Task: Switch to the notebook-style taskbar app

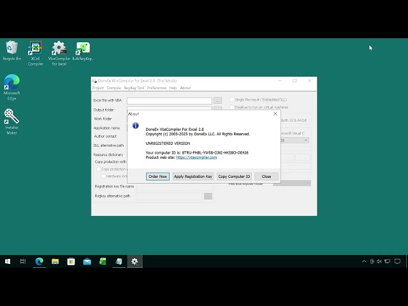Action: point(119,261)
